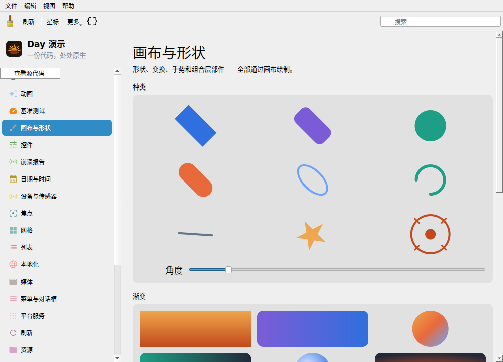Open the 视图 menu
The height and width of the screenshot is (362, 503).
point(49,6)
